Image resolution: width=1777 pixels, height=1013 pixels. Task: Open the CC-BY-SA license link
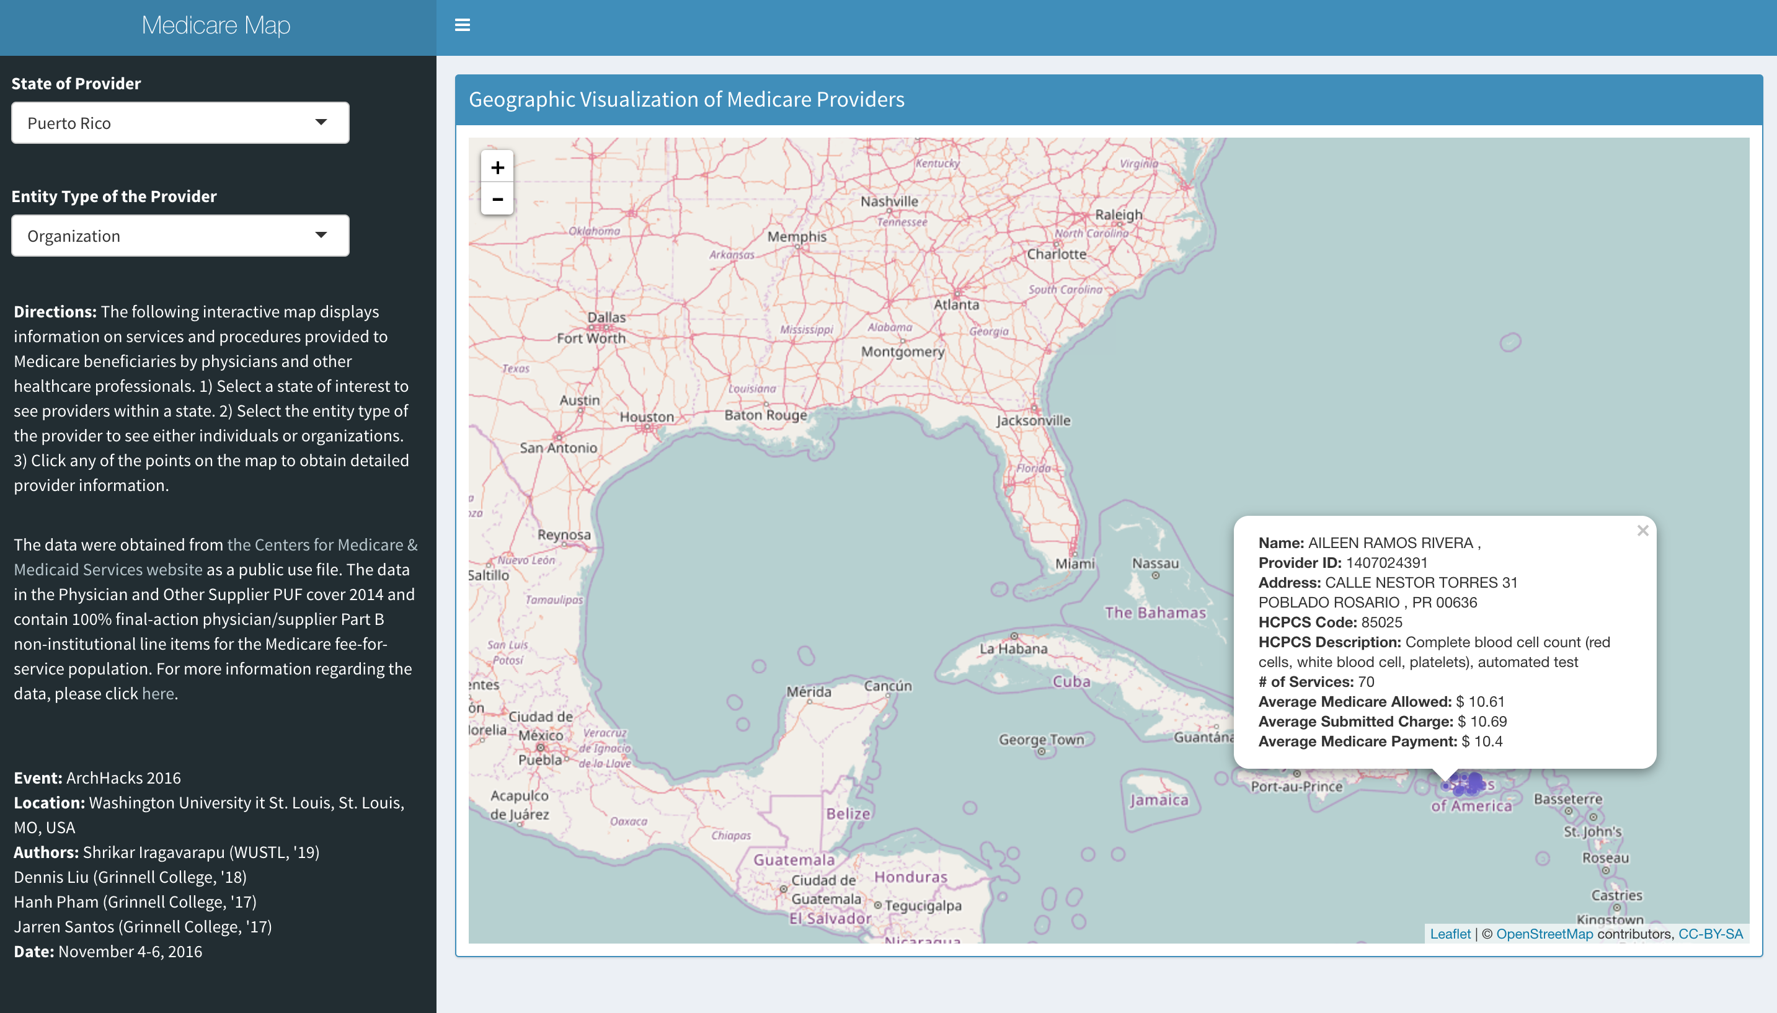pyautogui.click(x=1709, y=934)
